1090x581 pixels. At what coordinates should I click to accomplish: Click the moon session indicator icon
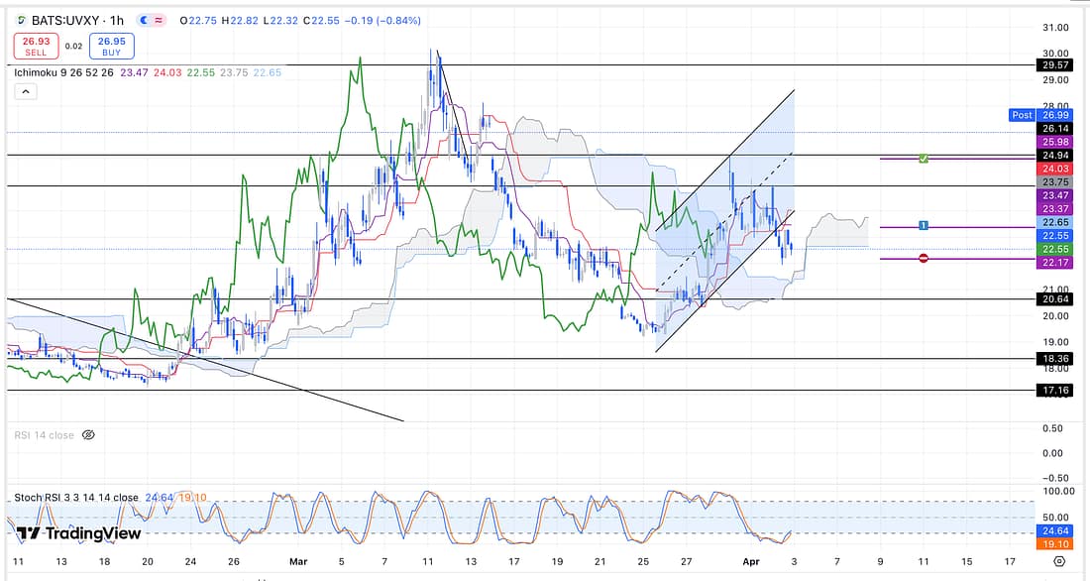point(147,20)
